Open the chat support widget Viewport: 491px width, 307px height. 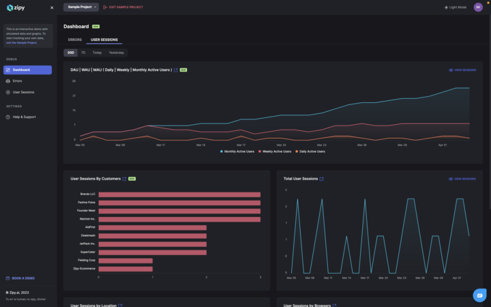[x=479, y=295]
